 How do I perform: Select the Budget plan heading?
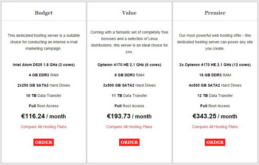pos(44,13)
